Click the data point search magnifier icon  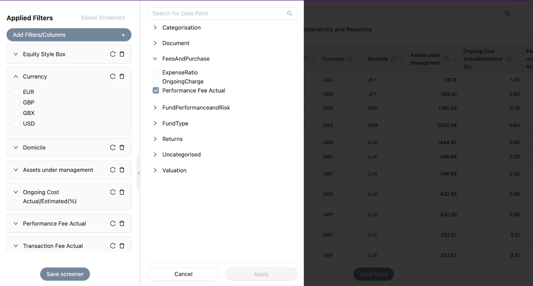[289, 13]
